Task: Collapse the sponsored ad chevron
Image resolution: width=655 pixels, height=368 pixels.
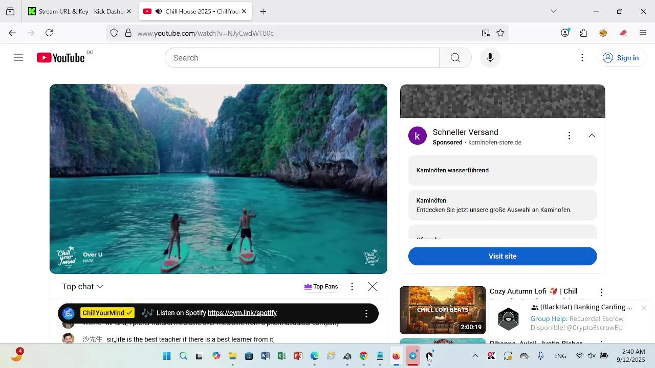Action: click(x=592, y=135)
